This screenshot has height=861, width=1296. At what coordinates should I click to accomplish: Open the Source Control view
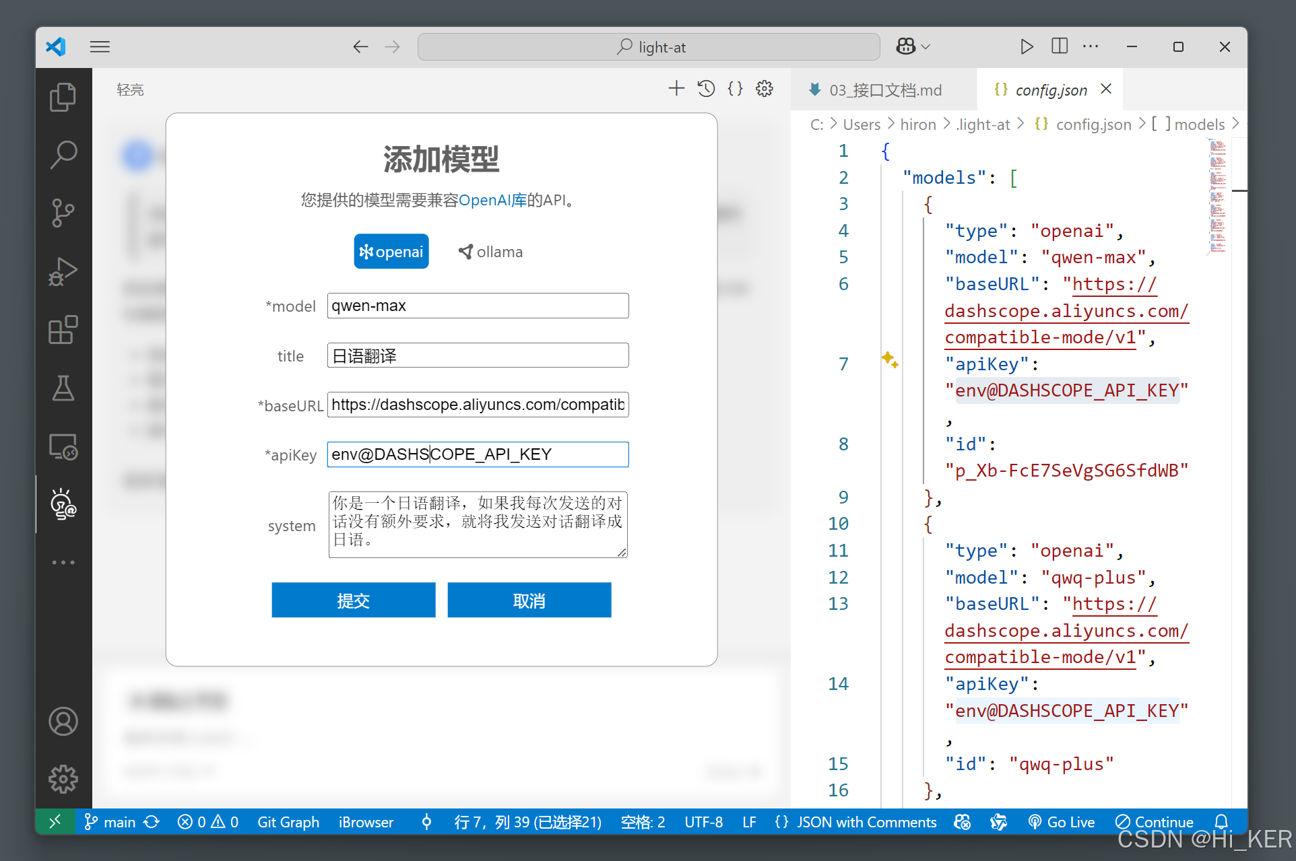point(63,213)
